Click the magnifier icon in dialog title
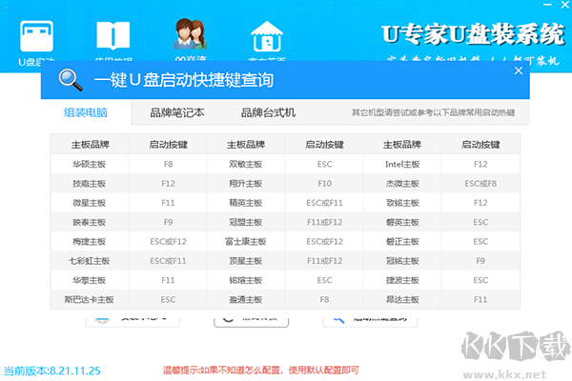Viewport: 572px width, 381px height. 71,79
